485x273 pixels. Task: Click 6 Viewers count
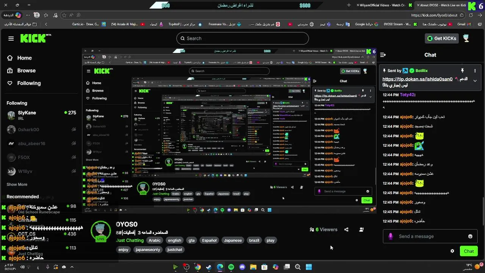[324, 229]
